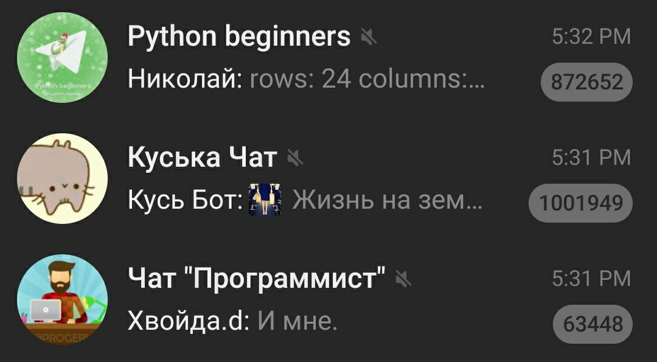Open the bearded programmer avatar

pyautogui.click(x=62, y=299)
